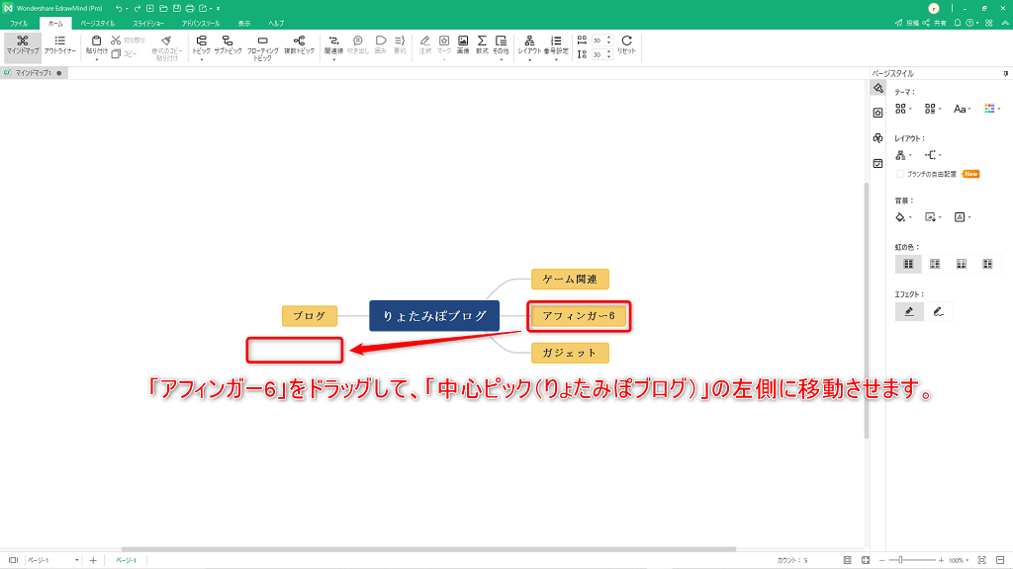Add a Floating Topic

click(262, 47)
